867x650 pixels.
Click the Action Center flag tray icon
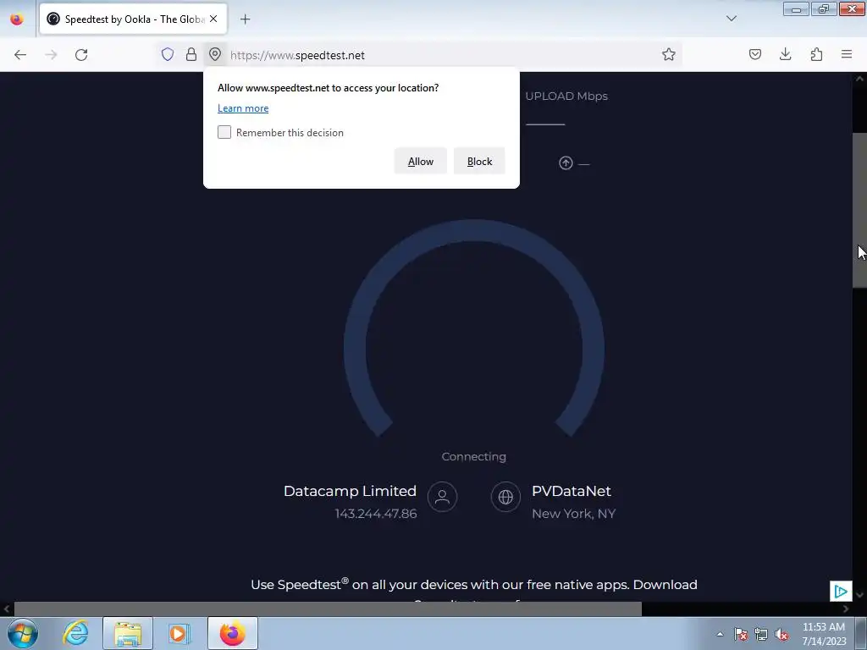point(740,634)
